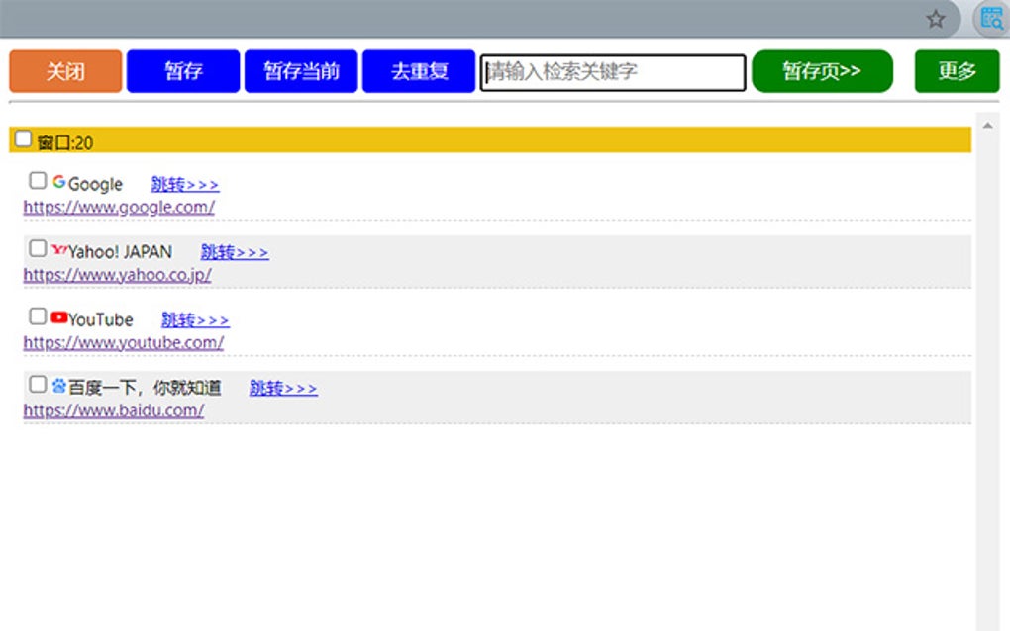Click 跳转>>> next to Google

(184, 184)
